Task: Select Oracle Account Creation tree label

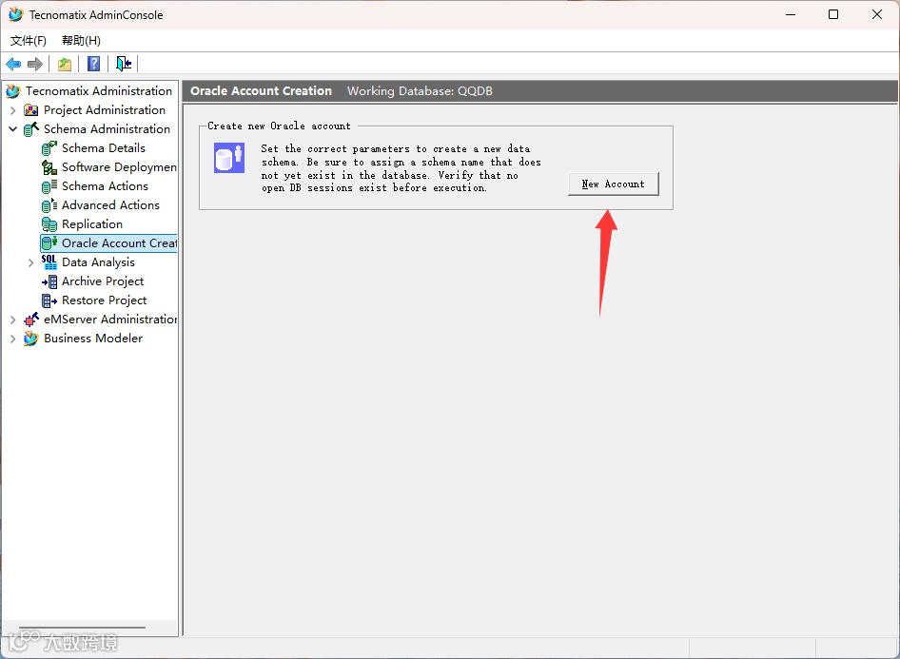Action: pyautogui.click(x=119, y=243)
